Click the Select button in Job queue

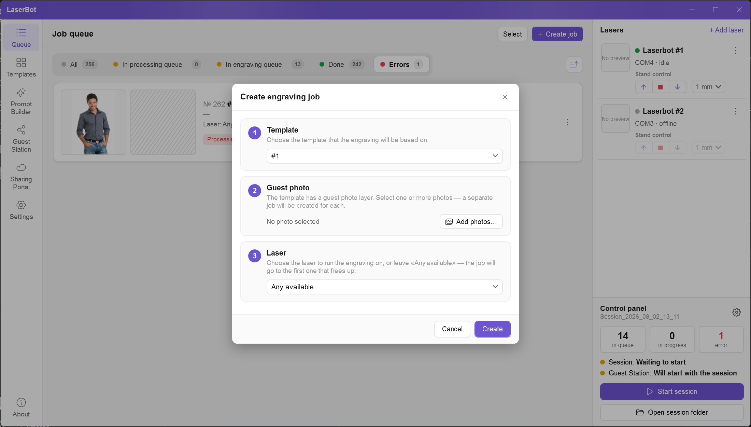(x=512, y=34)
